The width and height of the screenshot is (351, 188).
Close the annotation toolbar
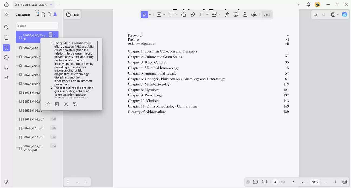(x=266, y=15)
